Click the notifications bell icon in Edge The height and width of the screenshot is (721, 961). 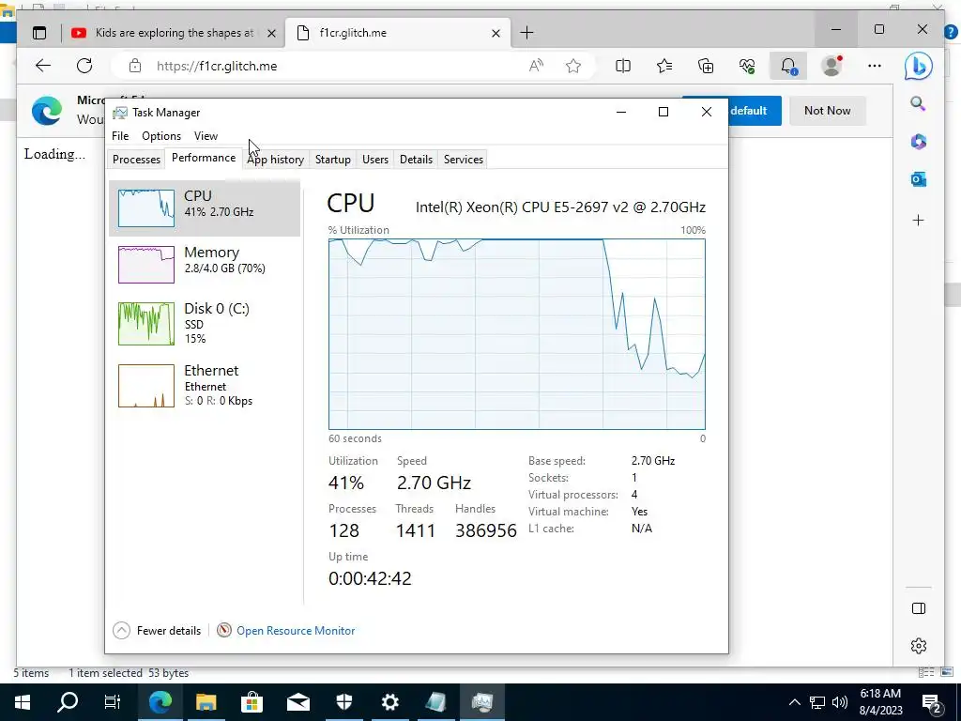(x=788, y=66)
